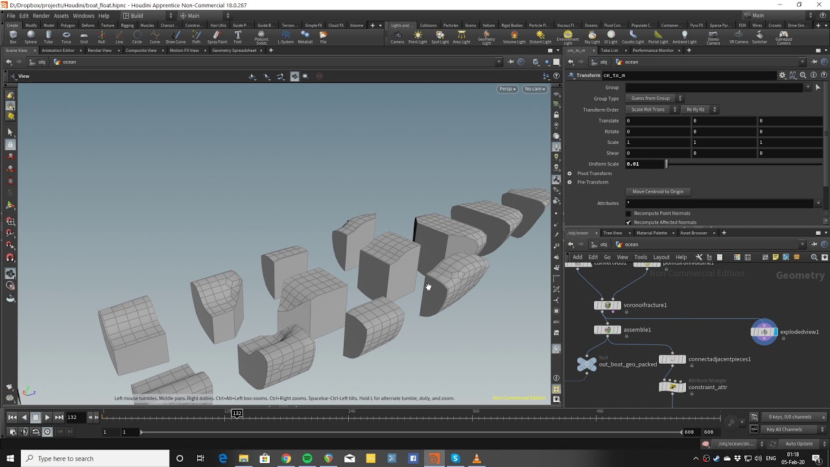Switch to Take List tab
Viewport: 830px width, 467px height.
coord(609,50)
